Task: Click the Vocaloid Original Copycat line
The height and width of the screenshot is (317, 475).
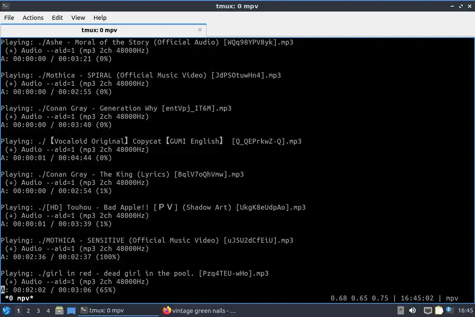Action: click(x=151, y=141)
